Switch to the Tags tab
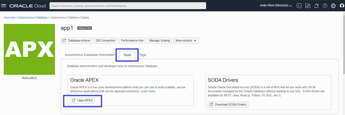The height and width of the screenshot is (115, 345). 142,55
